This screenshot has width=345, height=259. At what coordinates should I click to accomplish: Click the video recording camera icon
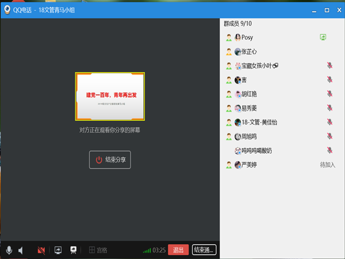point(73,250)
